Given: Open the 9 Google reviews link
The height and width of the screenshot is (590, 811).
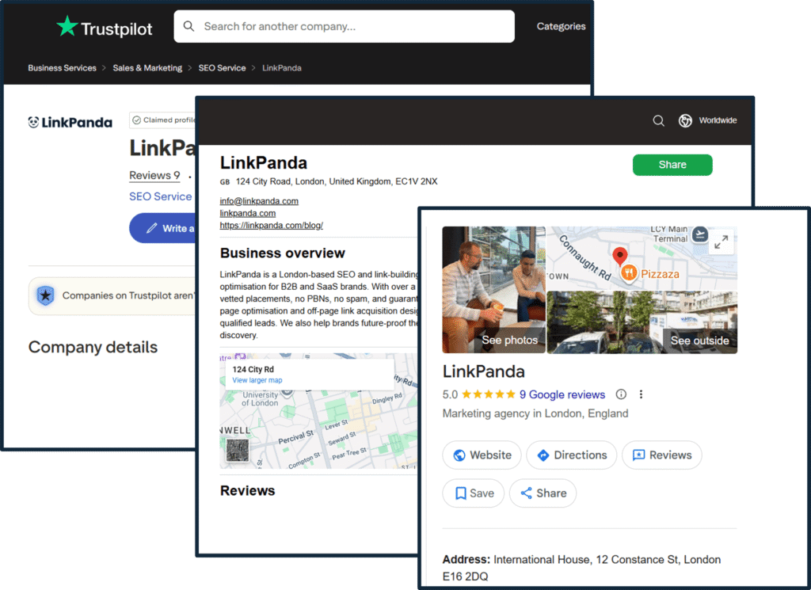Looking at the screenshot, I should click(x=562, y=394).
